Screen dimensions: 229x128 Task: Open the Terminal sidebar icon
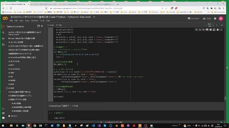(x=3, y=118)
